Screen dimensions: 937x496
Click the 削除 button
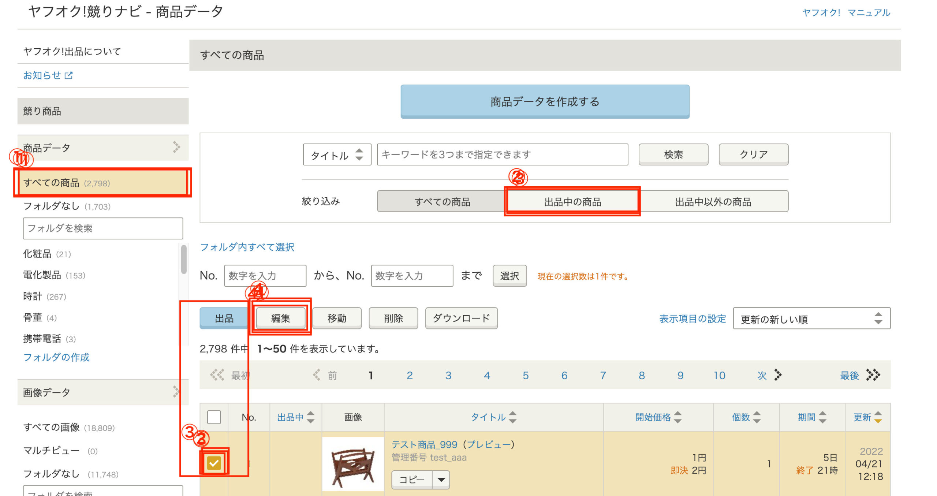393,318
